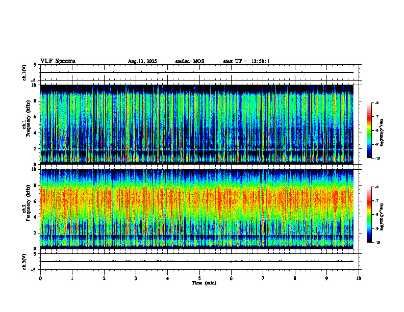Click the "4" kHz tick on ch.2 frequency axis
Screen dimensions: 404x312
pyautogui.click(x=36, y=217)
